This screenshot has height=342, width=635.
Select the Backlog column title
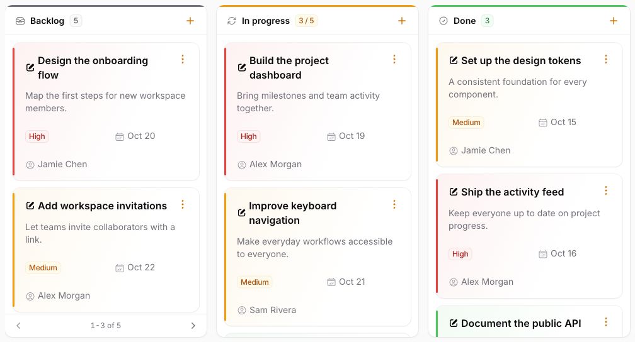pos(47,21)
